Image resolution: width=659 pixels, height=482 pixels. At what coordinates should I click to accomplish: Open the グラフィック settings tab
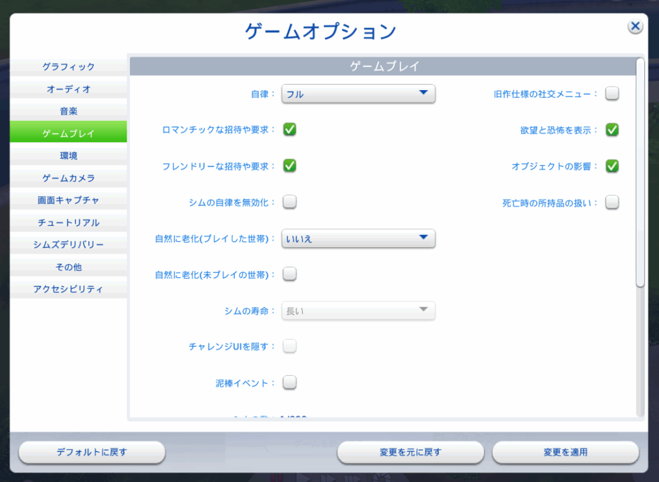tap(68, 66)
